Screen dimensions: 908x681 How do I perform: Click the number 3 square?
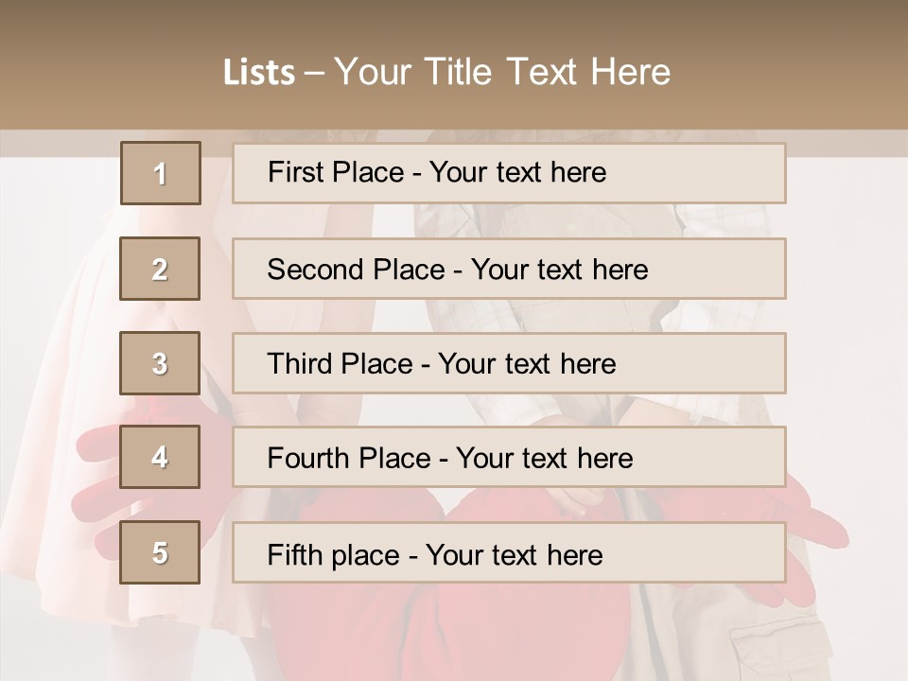click(160, 363)
